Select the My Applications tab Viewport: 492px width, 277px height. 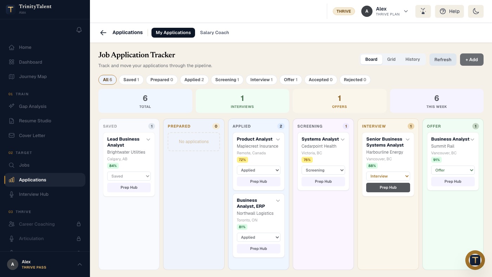[173, 33]
